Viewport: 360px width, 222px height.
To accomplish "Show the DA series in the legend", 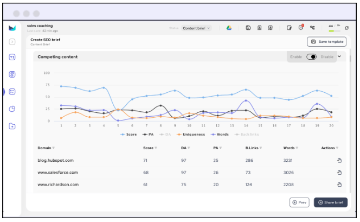I will pos(165,135).
